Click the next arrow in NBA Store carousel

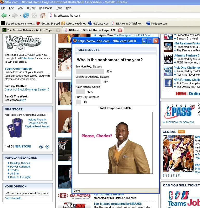(47, 147)
